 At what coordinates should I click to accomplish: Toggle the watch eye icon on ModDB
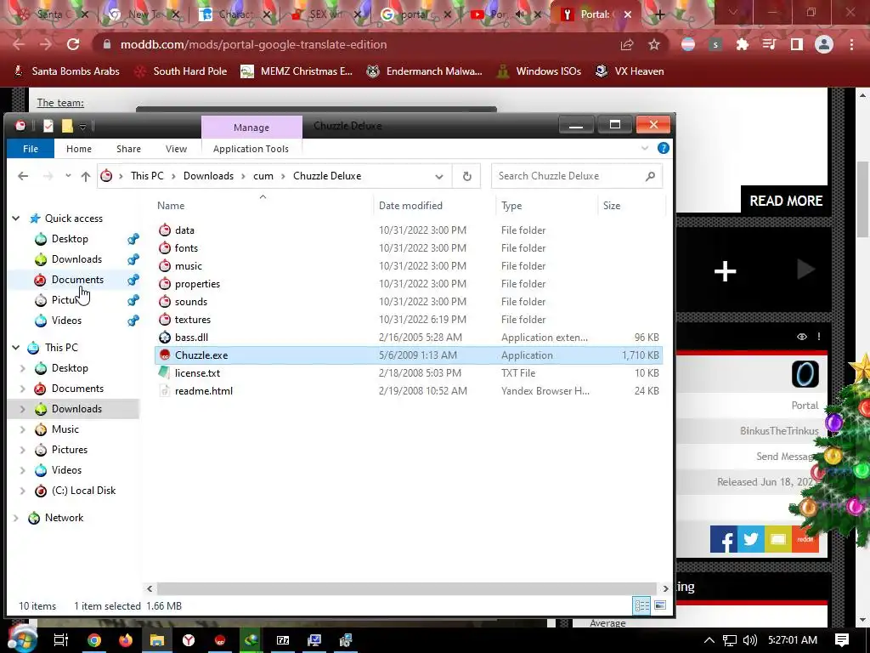pyautogui.click(x=802, y=337)
